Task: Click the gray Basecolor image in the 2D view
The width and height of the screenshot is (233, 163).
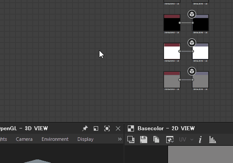Action: 200,155
